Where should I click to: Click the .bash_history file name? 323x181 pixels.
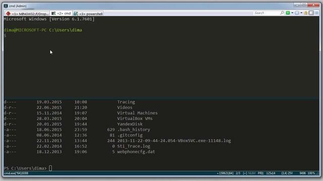coord(134,130)
